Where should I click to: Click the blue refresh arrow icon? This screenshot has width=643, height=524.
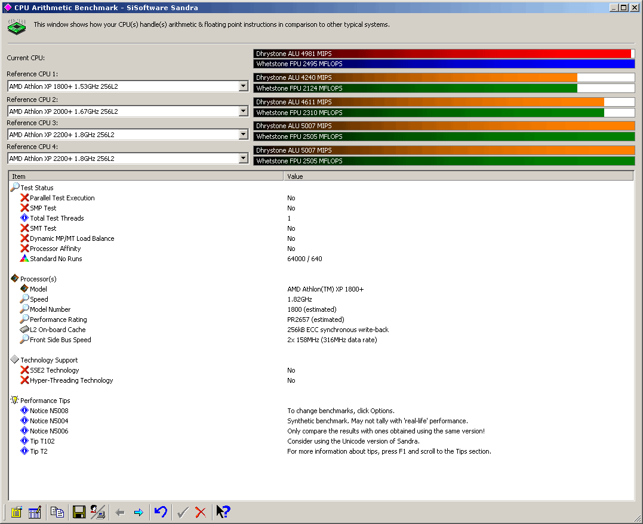(161, 511)
